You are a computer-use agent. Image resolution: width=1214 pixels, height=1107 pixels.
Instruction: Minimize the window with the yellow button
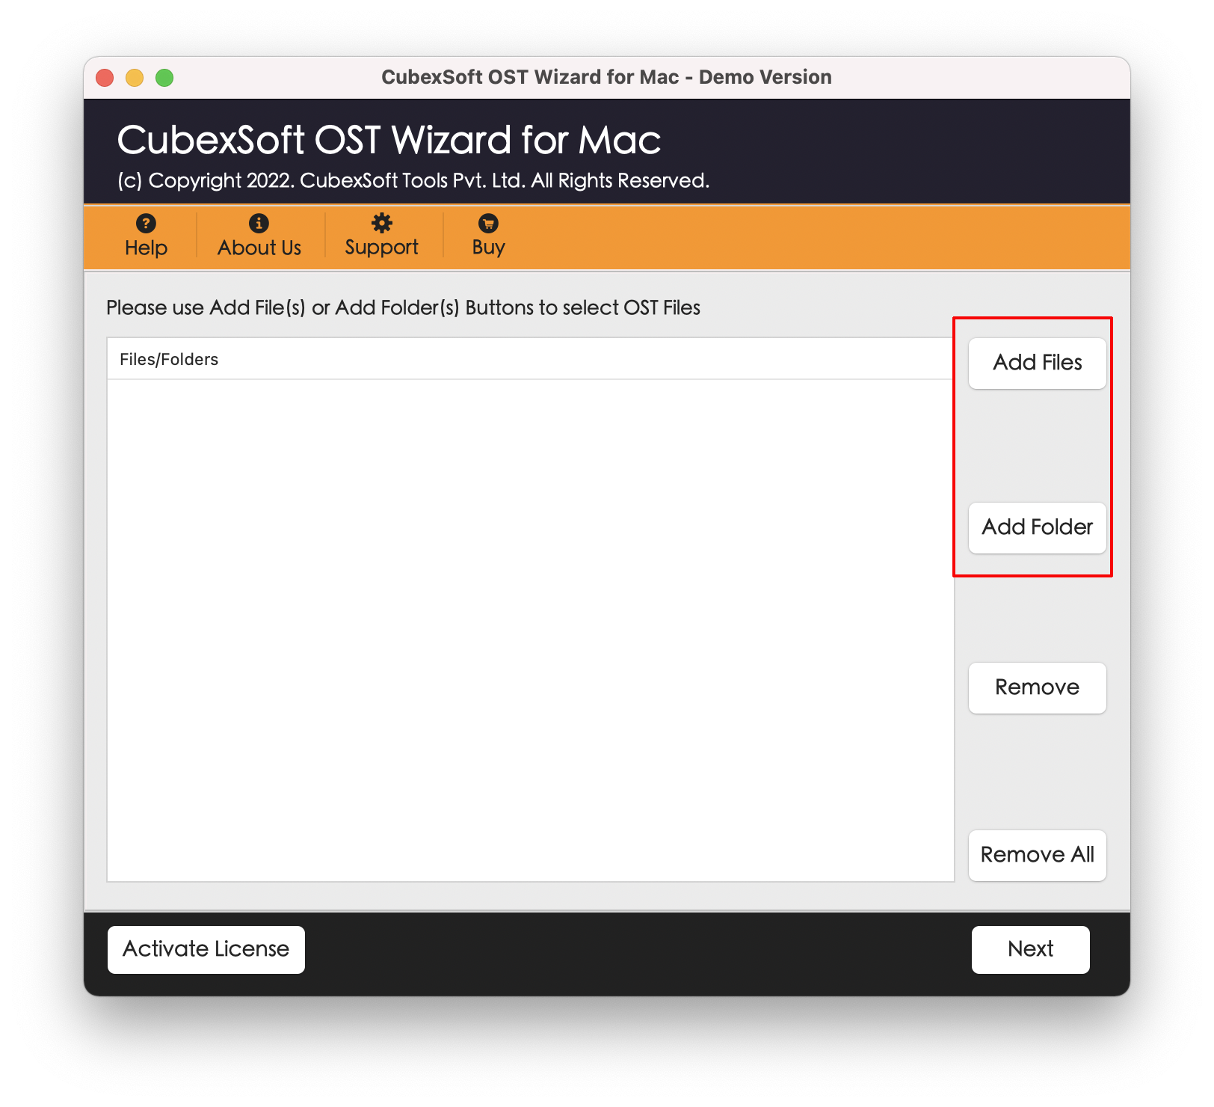[135, 78]
